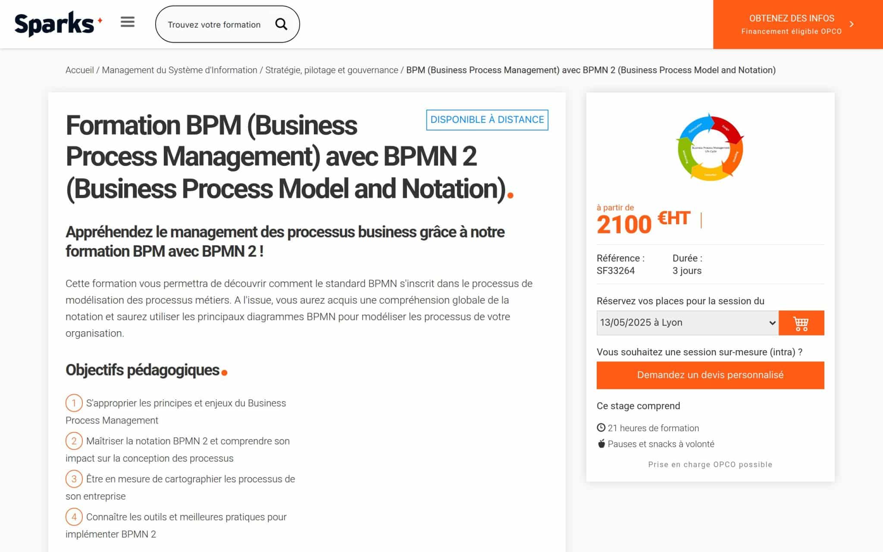
Task: Click Réservez vos places pour la session du label
Action: click(680, 301)
